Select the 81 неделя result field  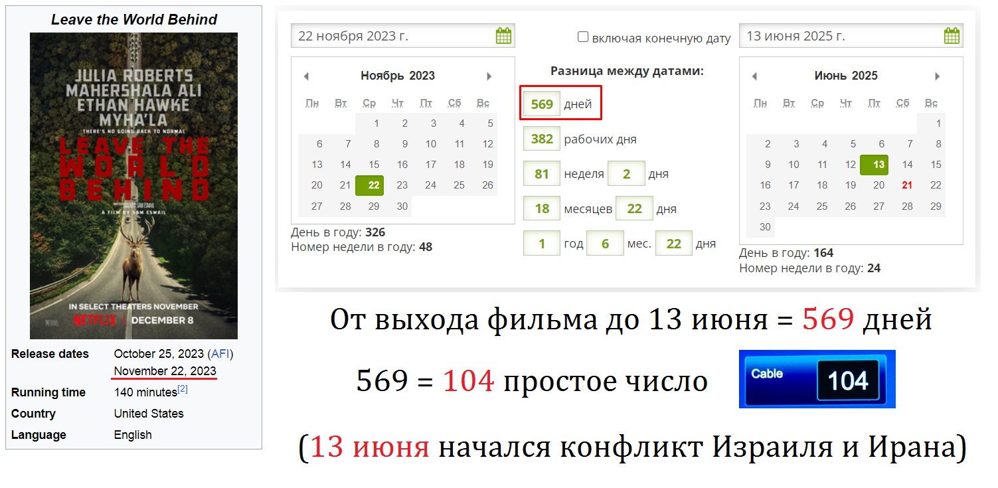[x=542, y=174]
